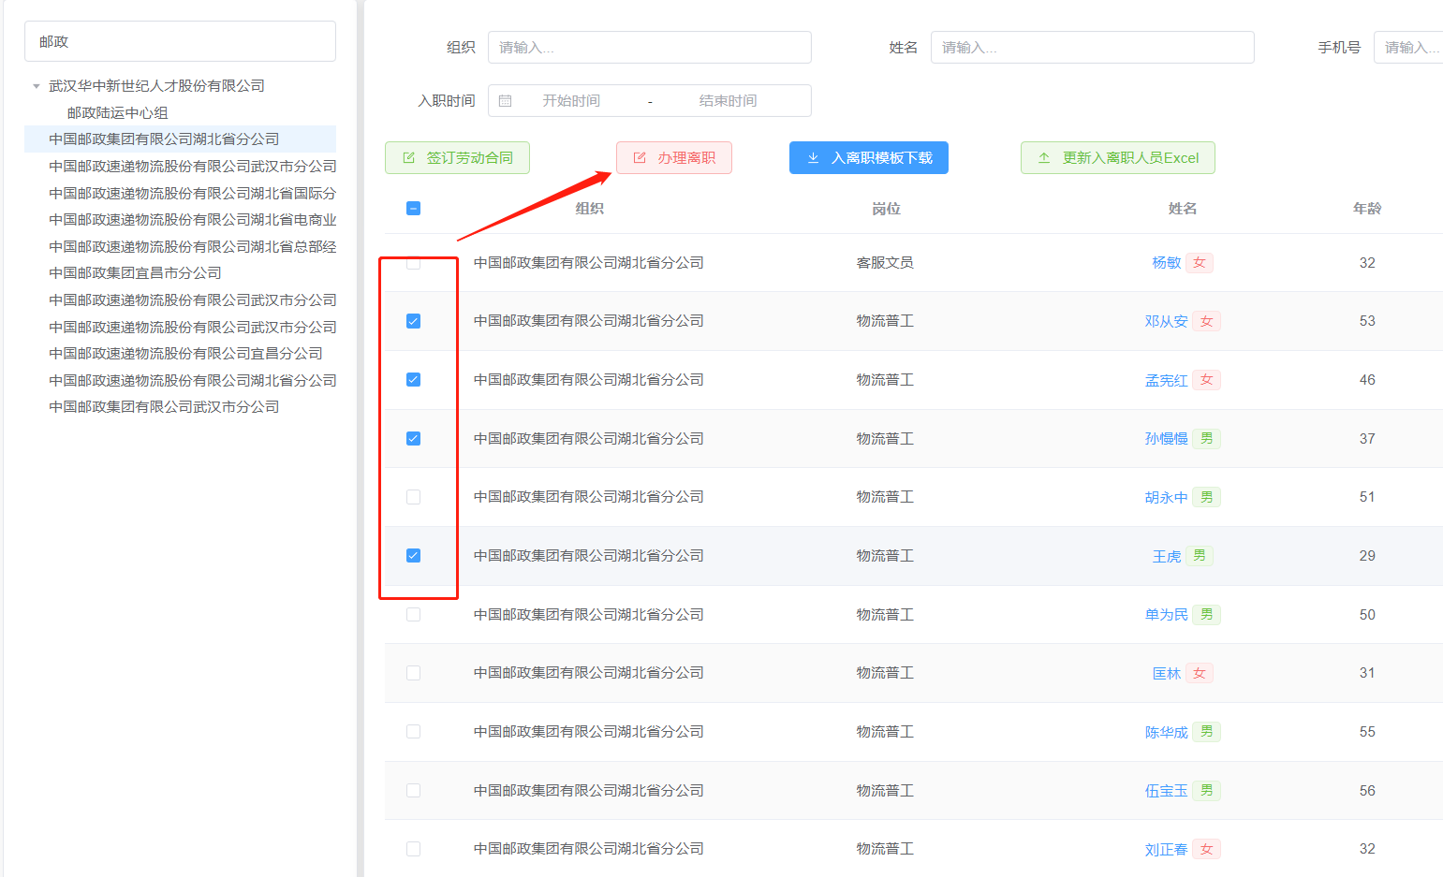The image size is (1443, 877).
Task: Click the 组织 column header
Action: click(x=589, y=209)
